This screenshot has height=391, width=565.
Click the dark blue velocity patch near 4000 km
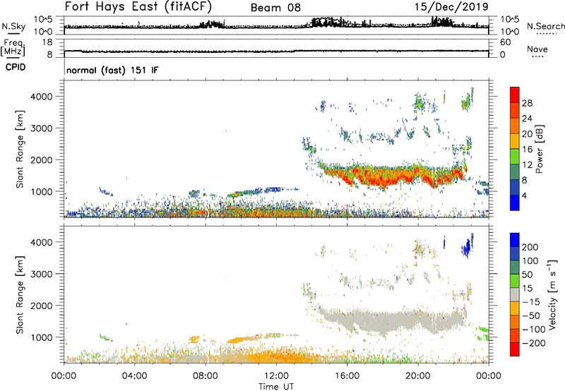(x=468, y=246)
